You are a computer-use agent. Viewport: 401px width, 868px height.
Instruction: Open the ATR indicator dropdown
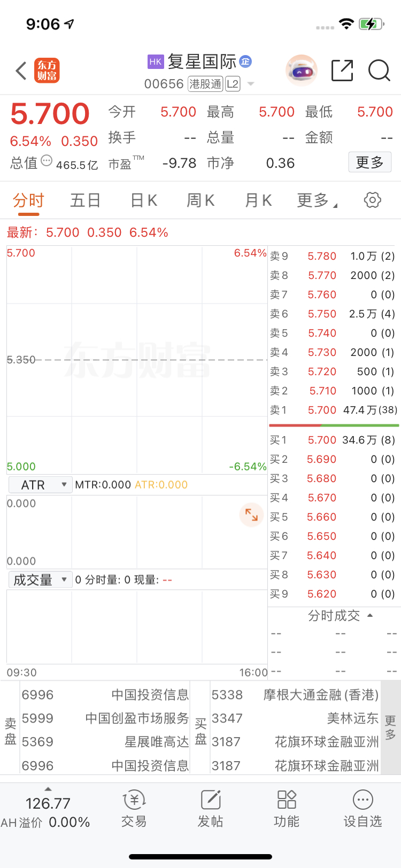40,485
